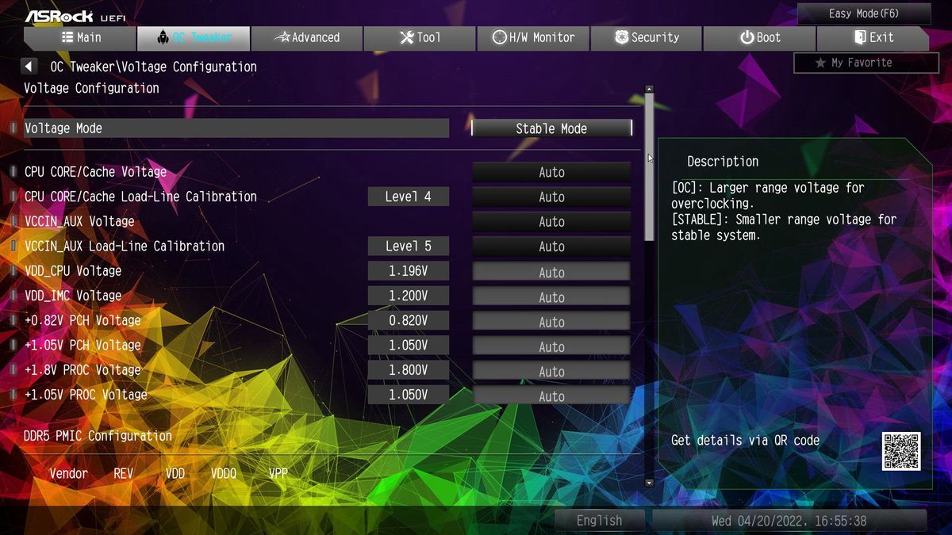Click the marker beside VDD_CPU Voltage
952x535 pixels.
click(13, 271)
